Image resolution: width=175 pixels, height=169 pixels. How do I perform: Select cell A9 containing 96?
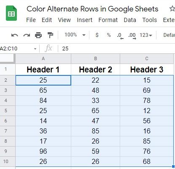pyautogui.click(x=43, y=151)
